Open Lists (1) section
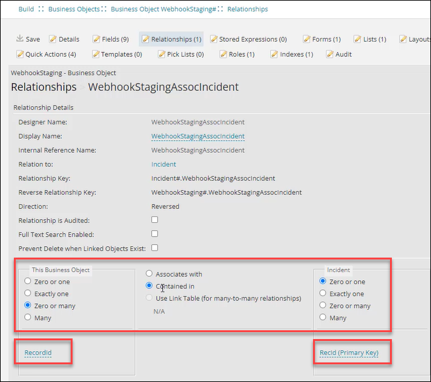This screenshot has height=382, width=431. tap(370, 39)
